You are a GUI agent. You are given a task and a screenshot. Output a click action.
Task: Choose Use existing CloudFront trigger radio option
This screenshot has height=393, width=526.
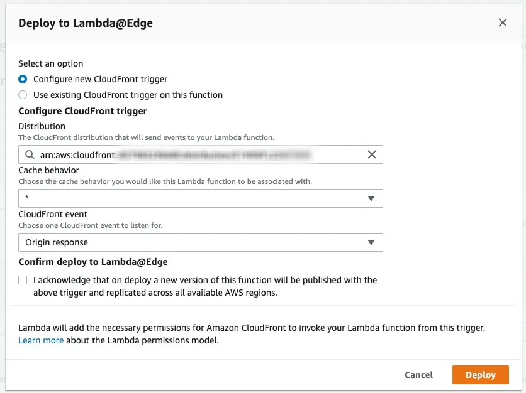[23, 95]
